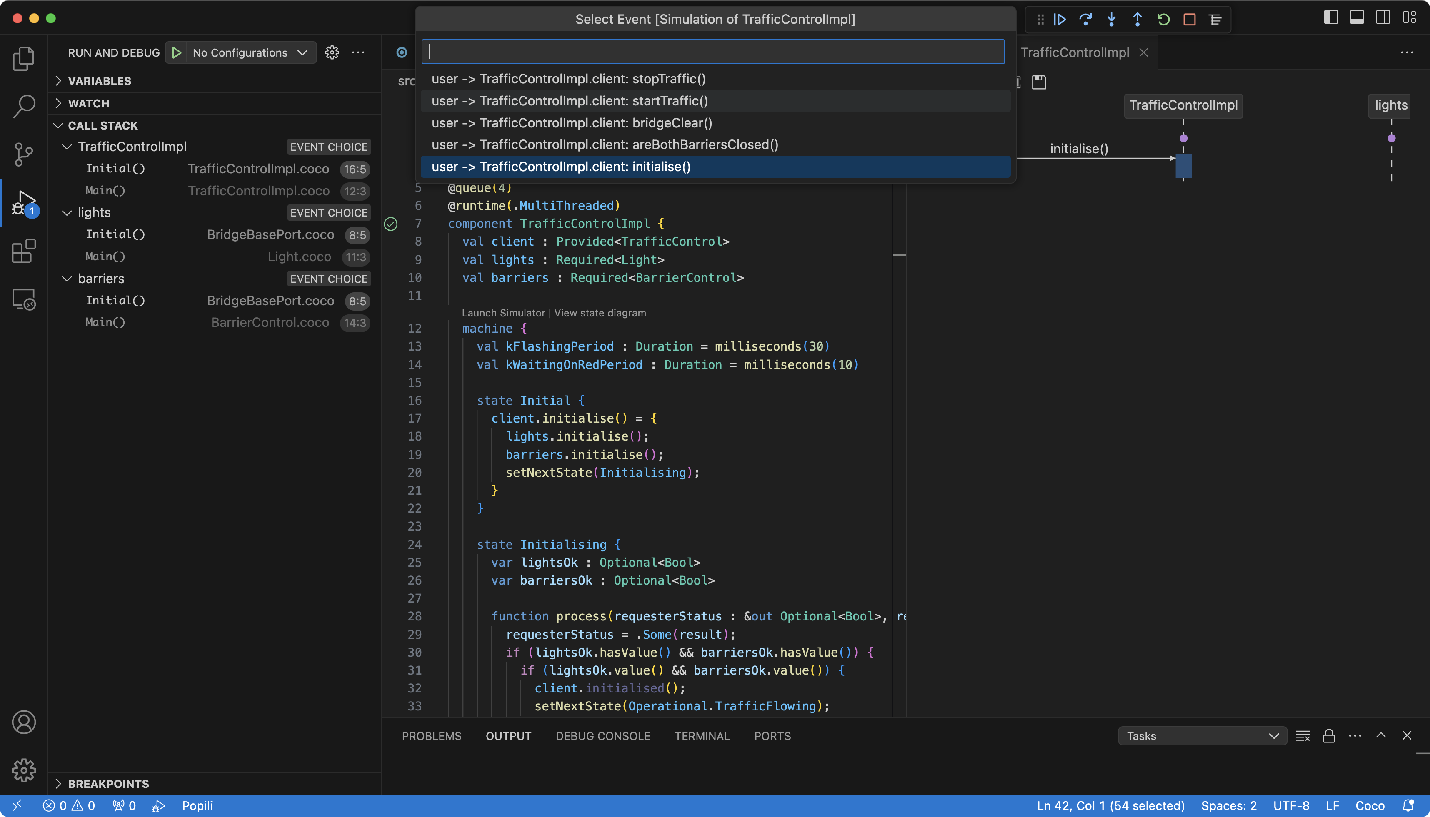1430x817 pixels.
Task: Switch to the TERMINAL tab
Action: point(702,736)
